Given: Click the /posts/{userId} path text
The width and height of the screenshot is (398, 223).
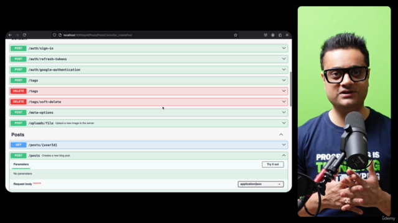Looking at the screenshot, I should 43,145.
